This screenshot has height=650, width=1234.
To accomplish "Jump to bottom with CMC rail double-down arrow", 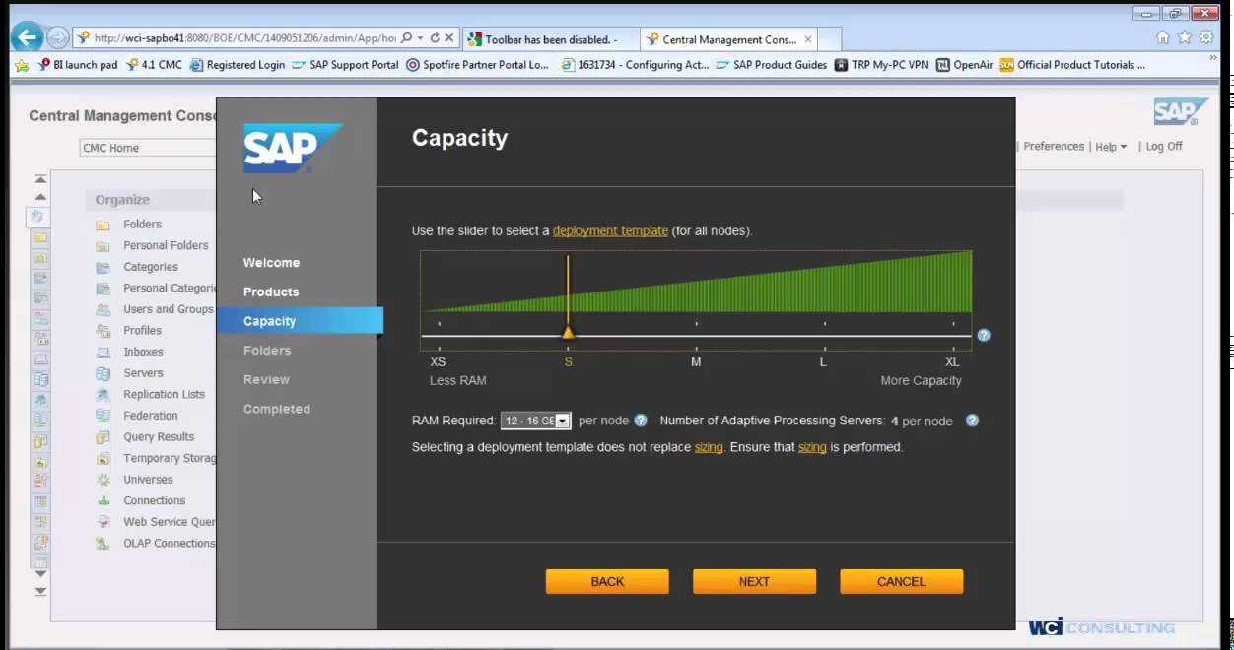I will tap(40, 592).
